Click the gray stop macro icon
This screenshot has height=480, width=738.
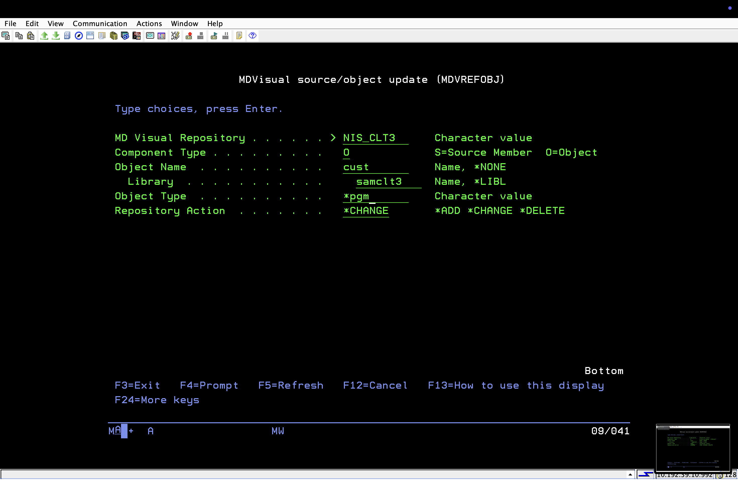click(x=200, y=36)
